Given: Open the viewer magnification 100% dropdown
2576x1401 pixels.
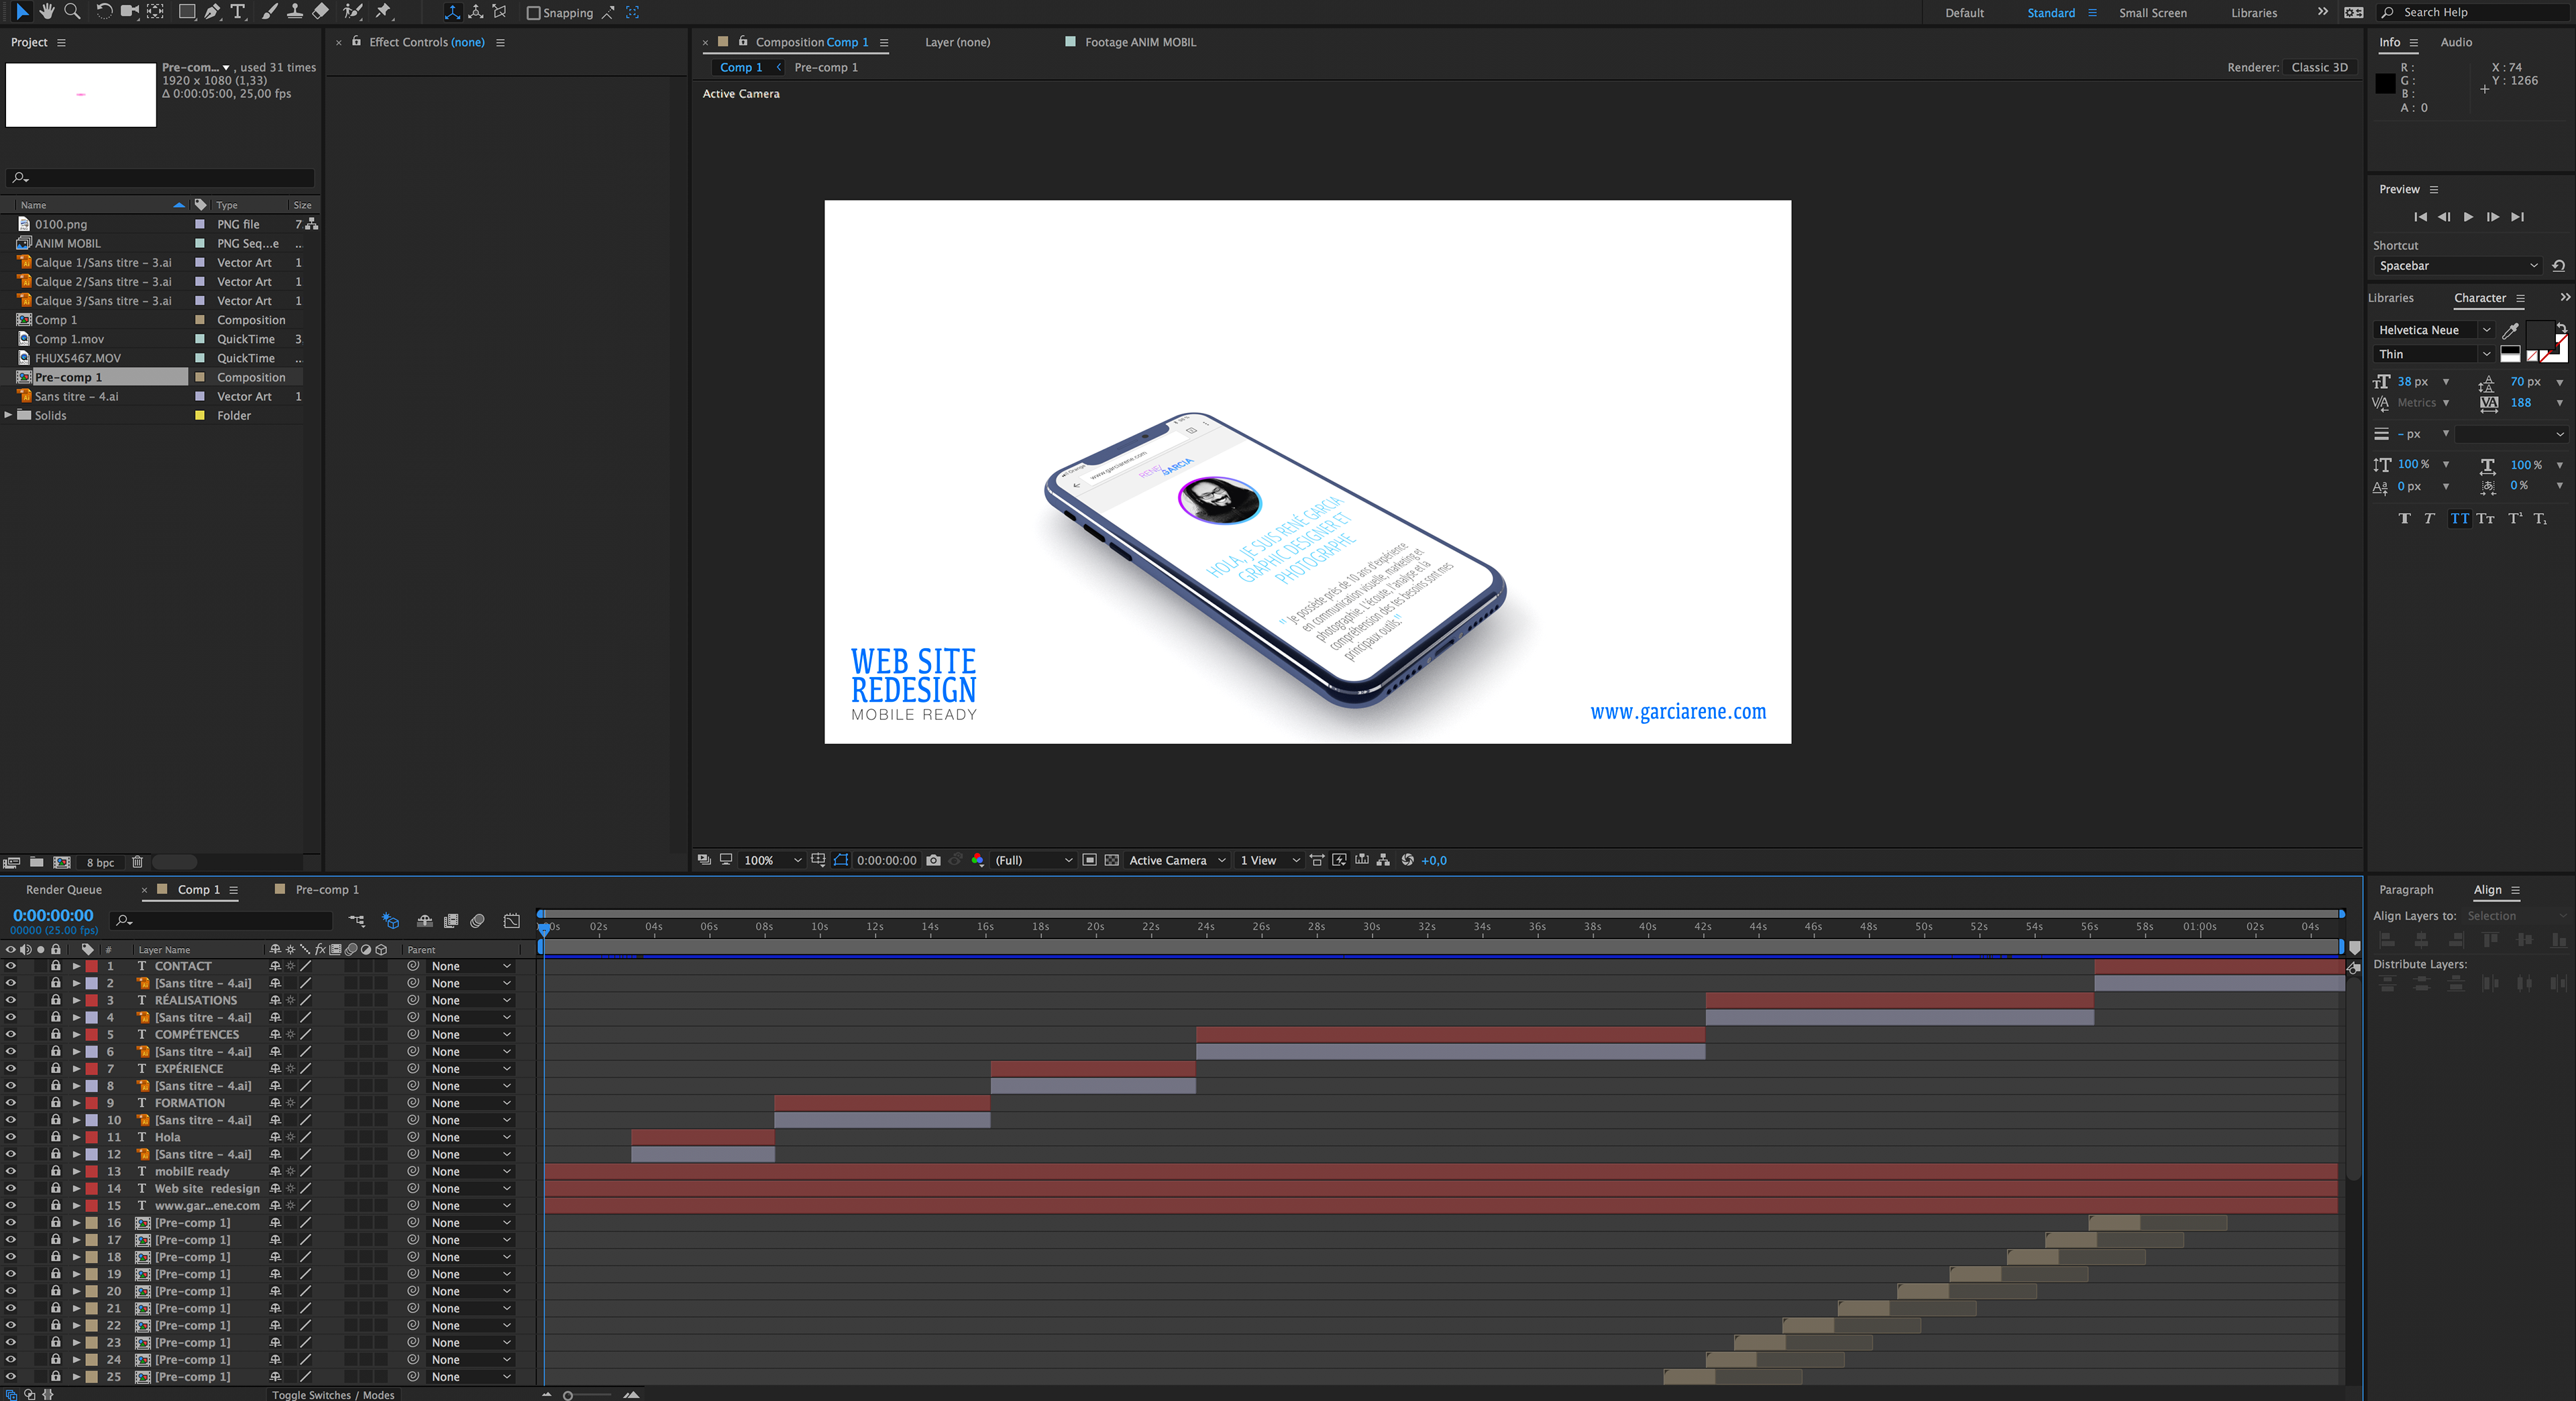Looking at the screenshot, I should [x=771, y=861].
